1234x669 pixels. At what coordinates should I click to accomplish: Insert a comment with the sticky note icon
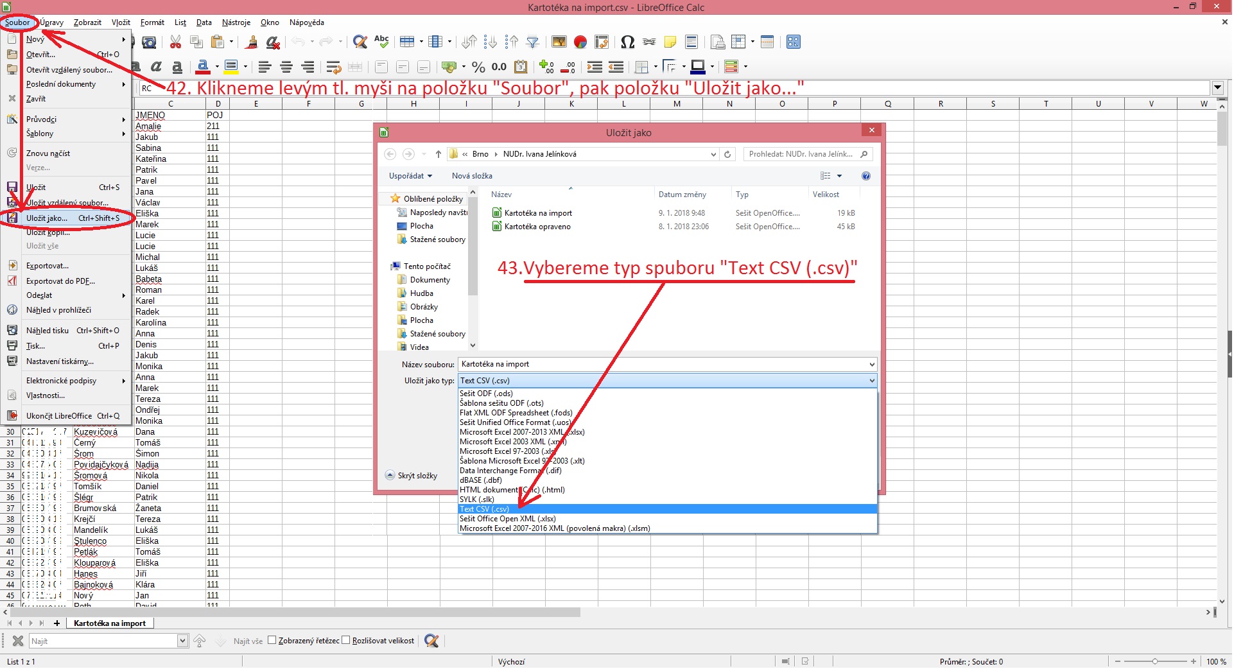click(670, 42)
